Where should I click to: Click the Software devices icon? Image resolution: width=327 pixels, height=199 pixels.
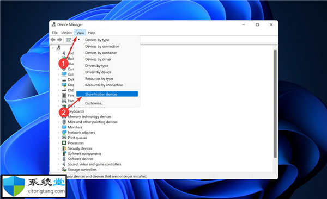pyautogui.click(x=64, y=159)
